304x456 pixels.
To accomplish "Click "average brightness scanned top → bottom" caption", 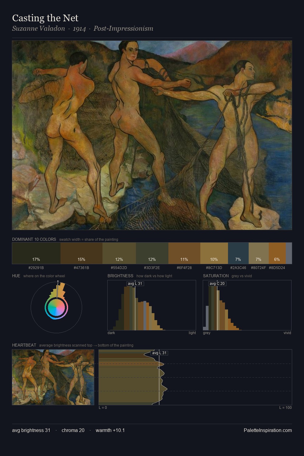I will [x=86, y=345].
